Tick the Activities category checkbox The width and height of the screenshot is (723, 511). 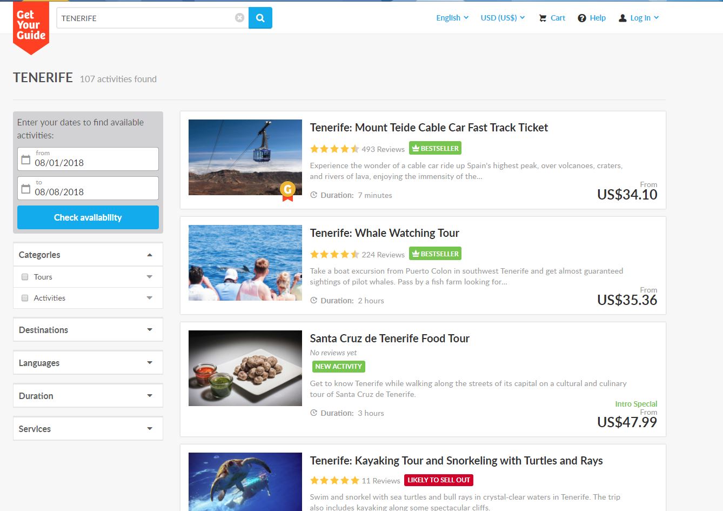(x=25, y=298)
